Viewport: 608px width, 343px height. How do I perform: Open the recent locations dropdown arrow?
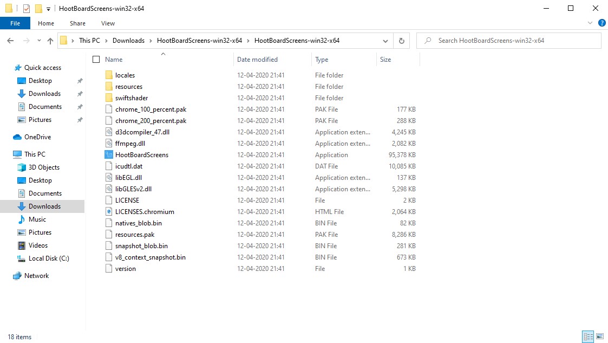(39, 41)
